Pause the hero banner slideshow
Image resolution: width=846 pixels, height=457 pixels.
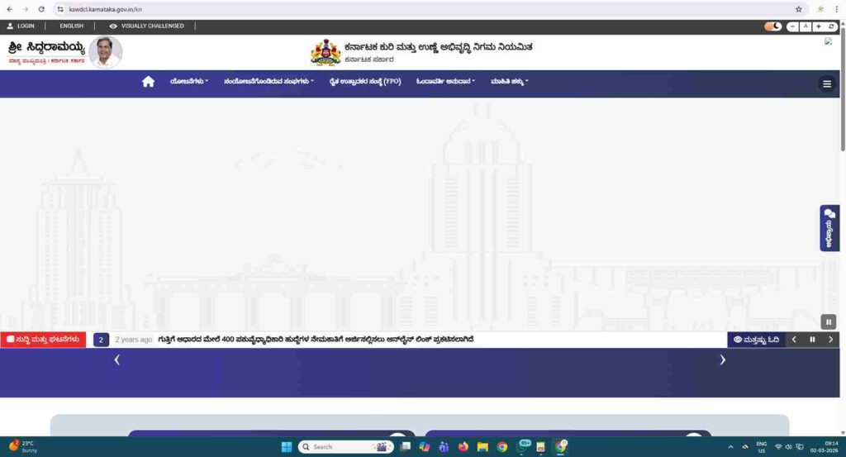point(828,322)
